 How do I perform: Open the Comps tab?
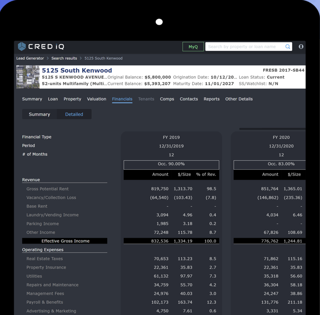(167, 99)
